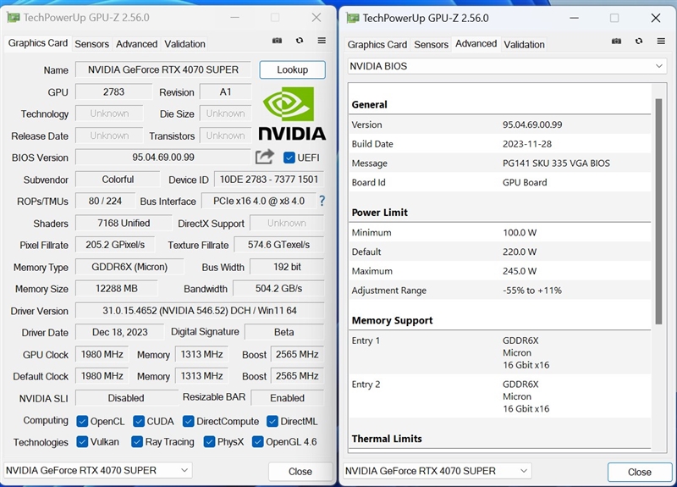Toggle the UEFI checkbox
Screen dimensions: 677x487
(x=289, y=158)
